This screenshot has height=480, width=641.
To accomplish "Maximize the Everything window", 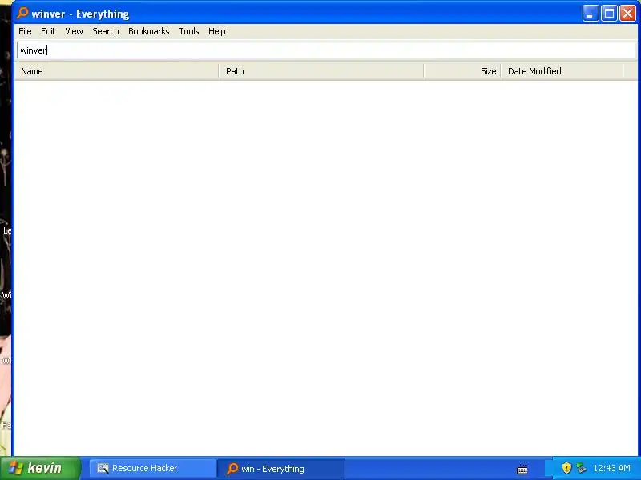I will [x=609, y=14].
